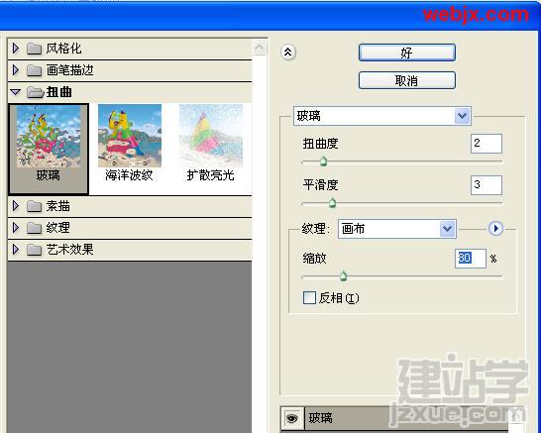The image size is (541, 433).
Task: Click the 艺术效果 folder icon
Action: [x=34, y=250]
